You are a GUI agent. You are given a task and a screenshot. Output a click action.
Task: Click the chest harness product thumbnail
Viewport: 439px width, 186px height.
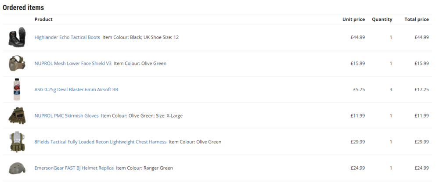coord(17,142)
